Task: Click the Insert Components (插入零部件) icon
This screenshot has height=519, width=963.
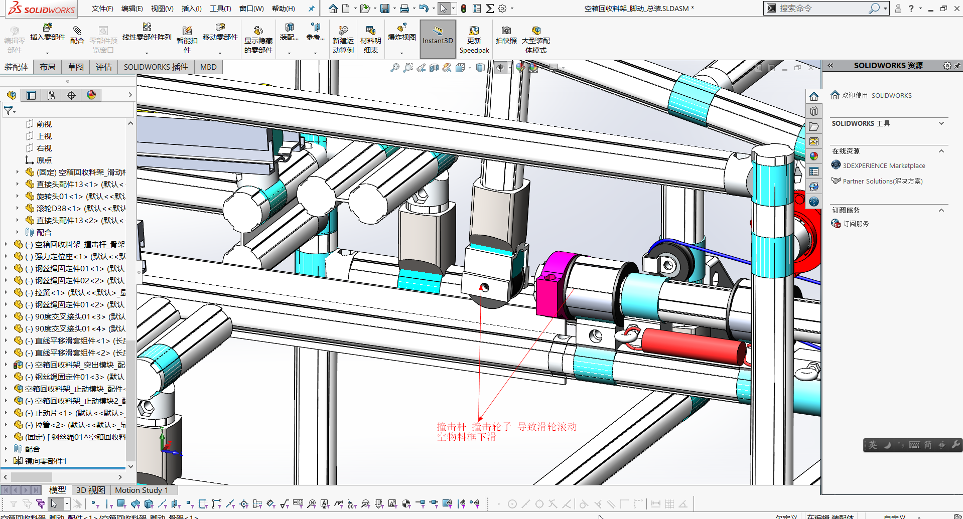Action: coord(48,28)
